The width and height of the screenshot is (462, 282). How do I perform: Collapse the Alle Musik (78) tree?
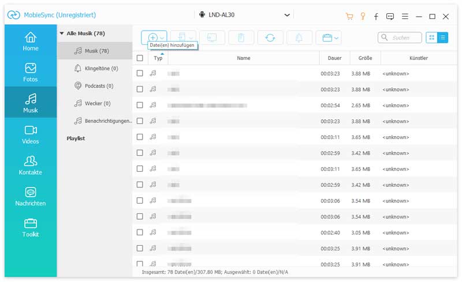[x=62, y=33]
